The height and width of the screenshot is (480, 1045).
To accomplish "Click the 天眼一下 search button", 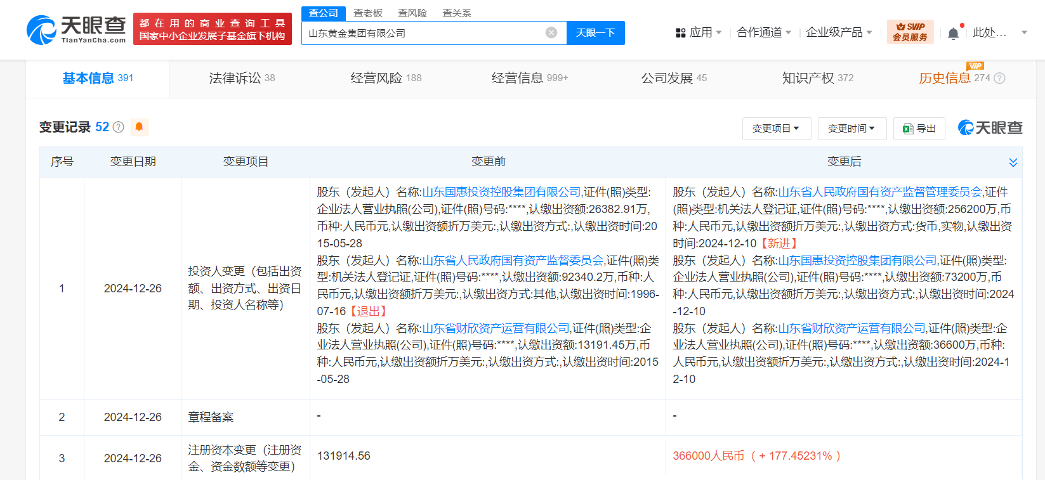I will pyautogui.click(x=596, y=33).
